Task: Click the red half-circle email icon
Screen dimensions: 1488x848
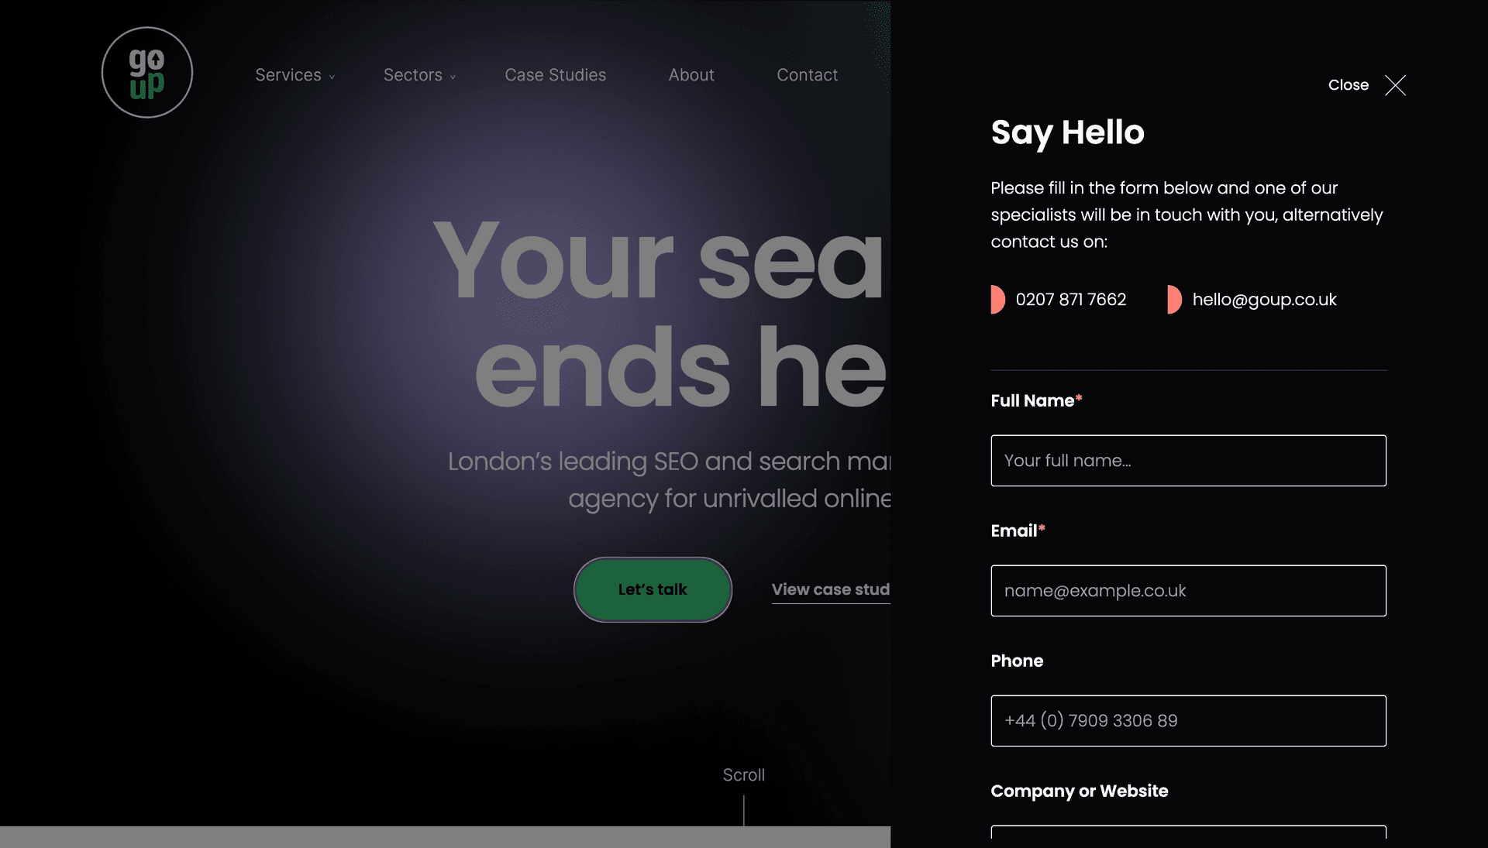Action: coord(1173,300)
